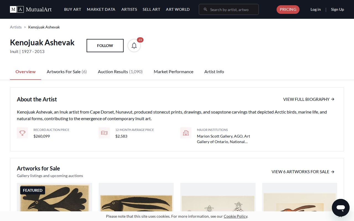The image size is (354, 221).
Task: Click View Full Biography link
Action: [x=309, y=99]
